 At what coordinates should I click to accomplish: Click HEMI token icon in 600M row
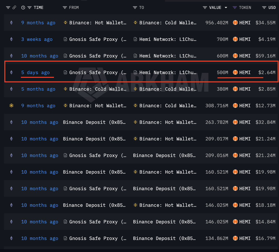235,56
